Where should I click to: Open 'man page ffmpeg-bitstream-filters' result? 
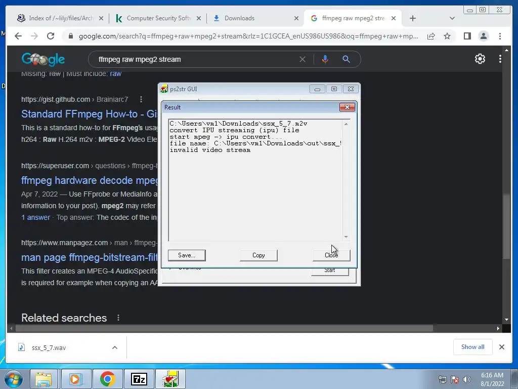click(89, 257)
